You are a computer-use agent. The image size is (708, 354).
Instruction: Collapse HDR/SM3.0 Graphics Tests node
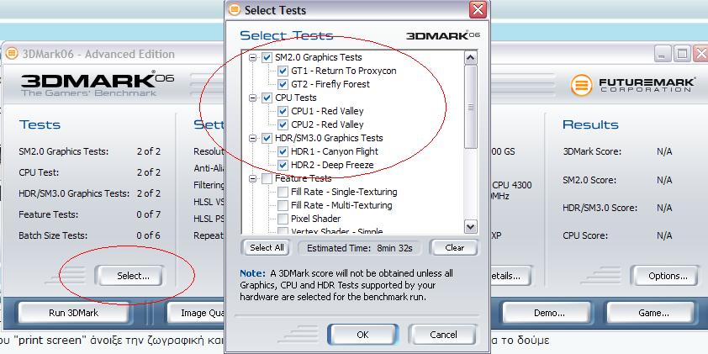[x=253, y=138]
